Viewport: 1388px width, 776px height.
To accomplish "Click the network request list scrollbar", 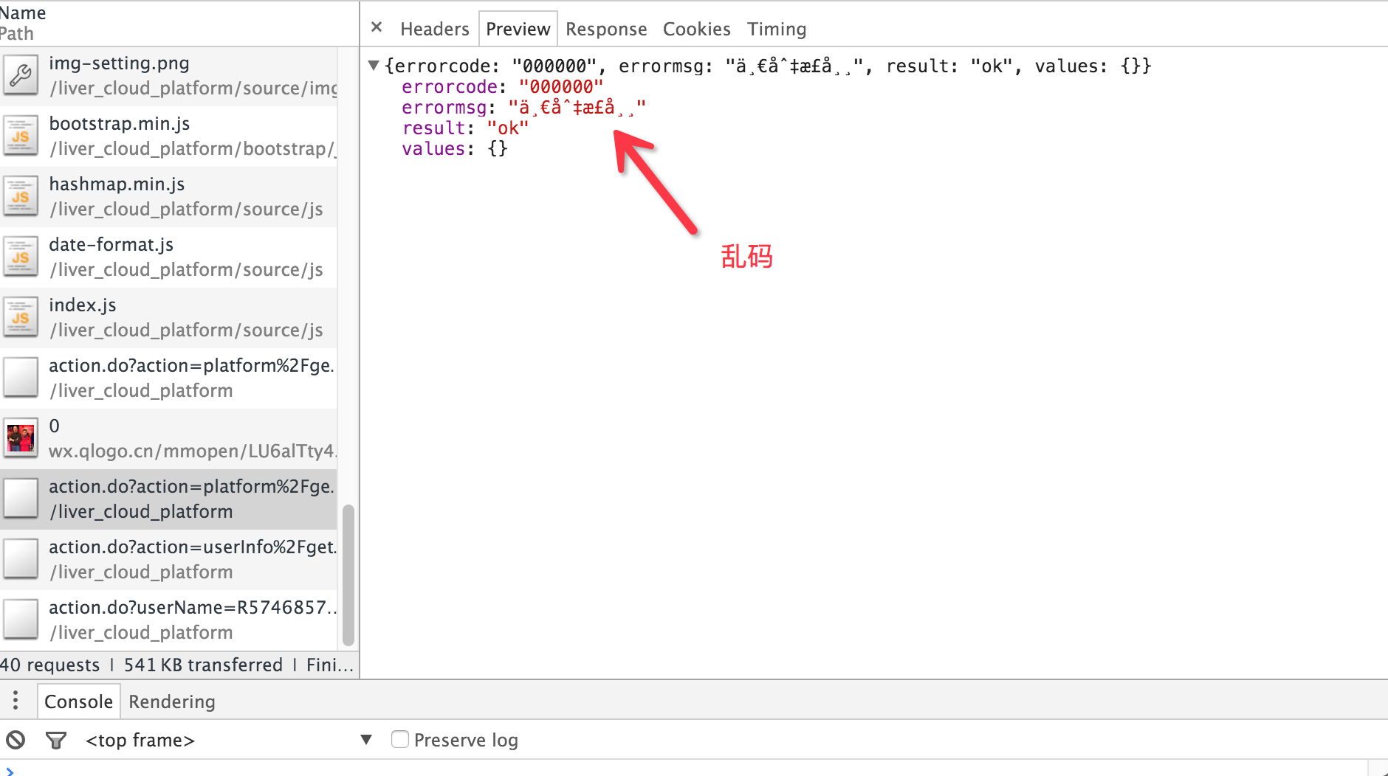I will tap(348, 575).
